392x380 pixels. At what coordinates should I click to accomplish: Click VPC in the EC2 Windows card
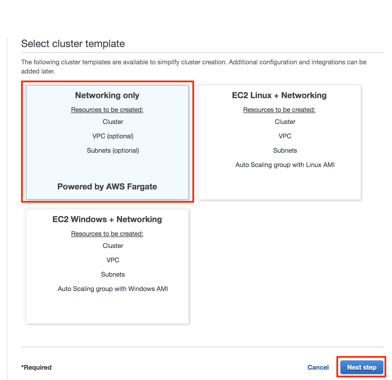point(113,260)
